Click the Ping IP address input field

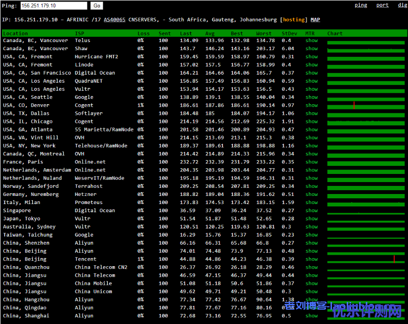pyautogui.click(x=53, y=6)
